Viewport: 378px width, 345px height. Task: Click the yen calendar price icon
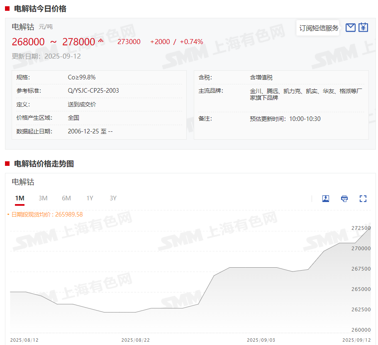coord(363,27)
